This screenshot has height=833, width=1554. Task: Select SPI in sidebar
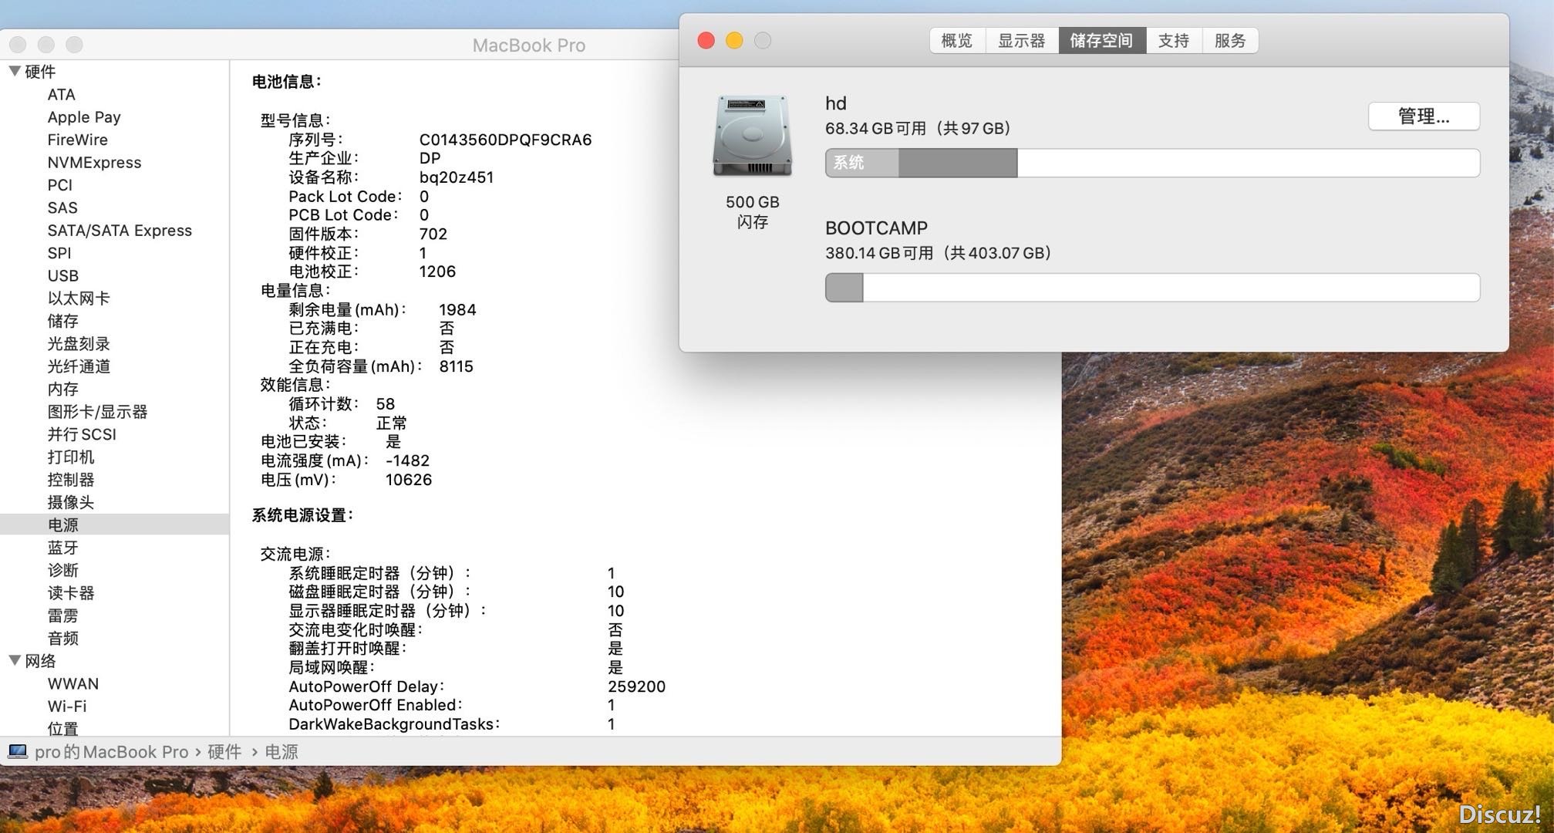tap(59, 253)
